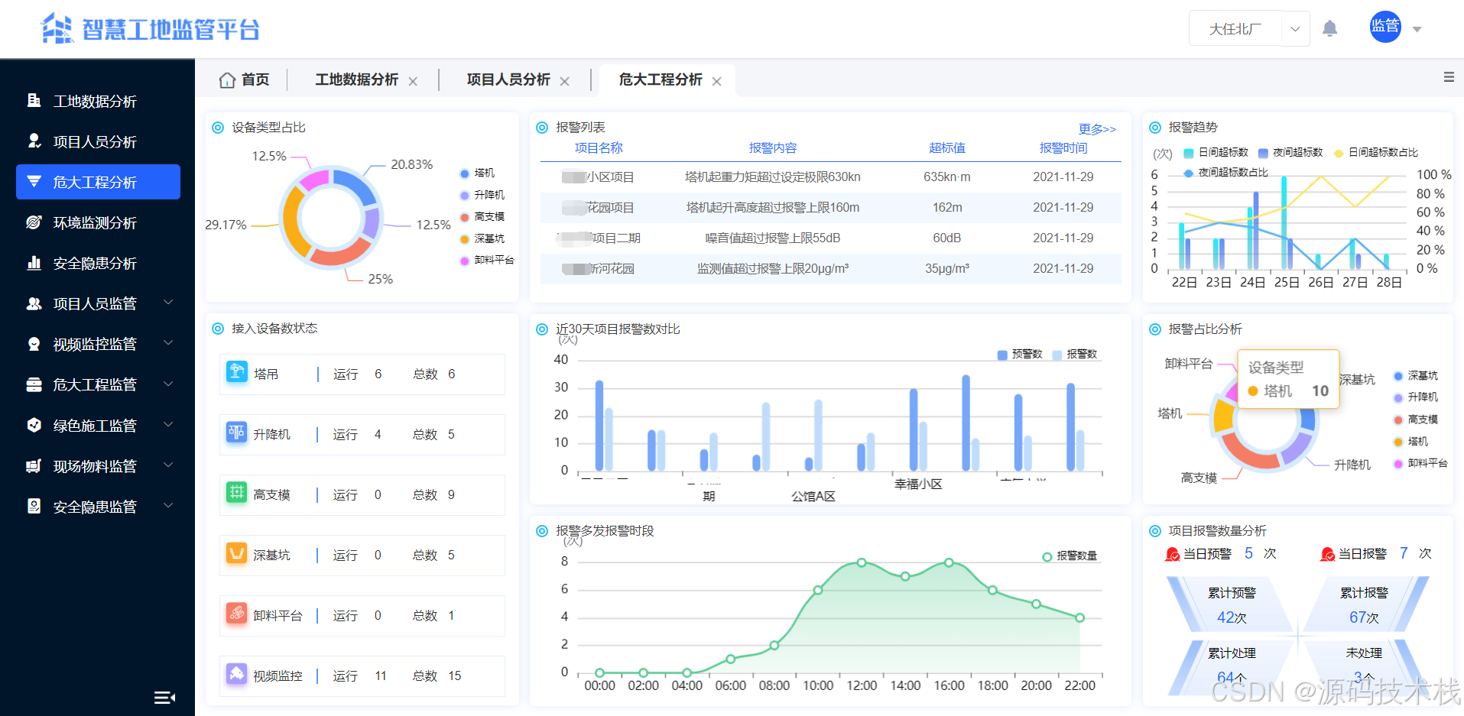The height and width of the screenshot is (716, 1464).
Task: Toggle 塔机 legend in 设备类型占比
Action: point(477,173)
